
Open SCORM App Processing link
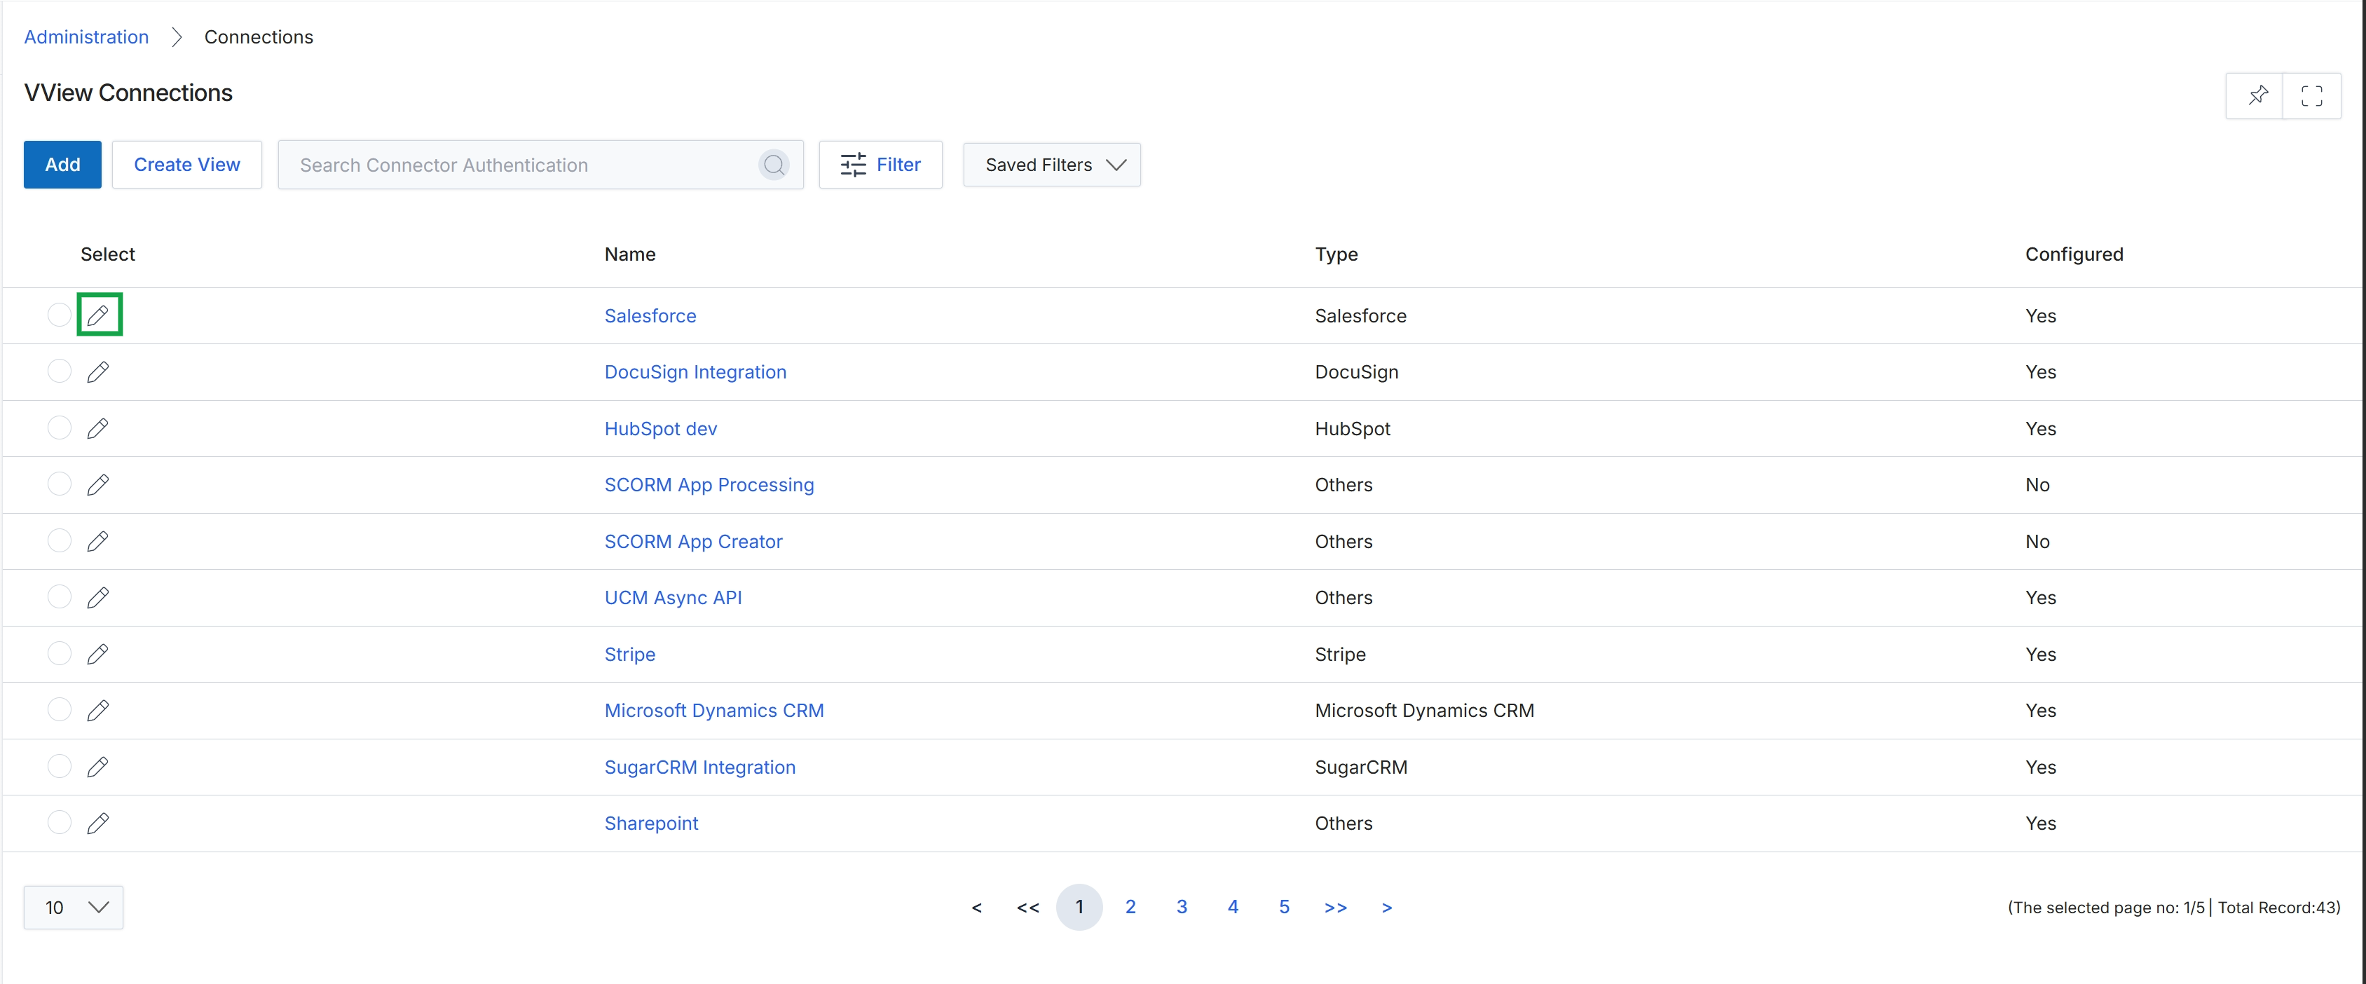(x=709, y=484)
